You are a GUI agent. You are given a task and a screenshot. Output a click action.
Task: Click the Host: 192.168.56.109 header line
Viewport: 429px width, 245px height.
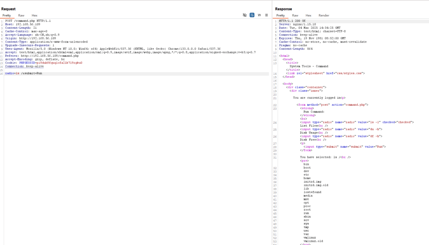click(23, 24)
